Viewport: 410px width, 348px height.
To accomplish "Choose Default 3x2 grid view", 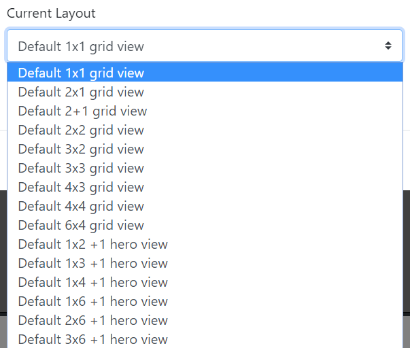I will point(82,149).
